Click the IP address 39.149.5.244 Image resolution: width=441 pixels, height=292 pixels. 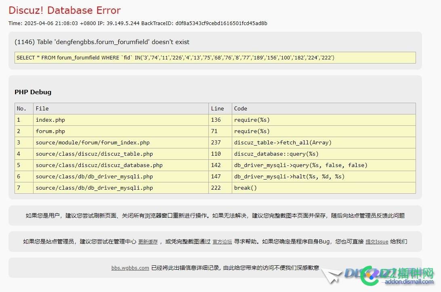(123, 23)
